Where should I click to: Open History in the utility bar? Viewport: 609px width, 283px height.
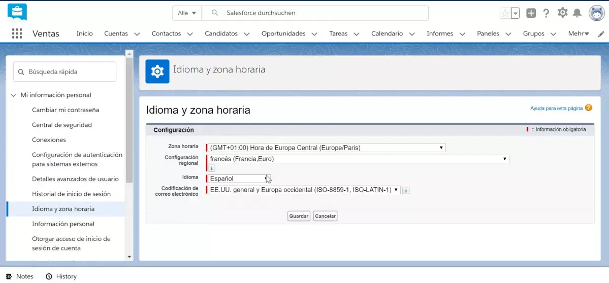61,276
